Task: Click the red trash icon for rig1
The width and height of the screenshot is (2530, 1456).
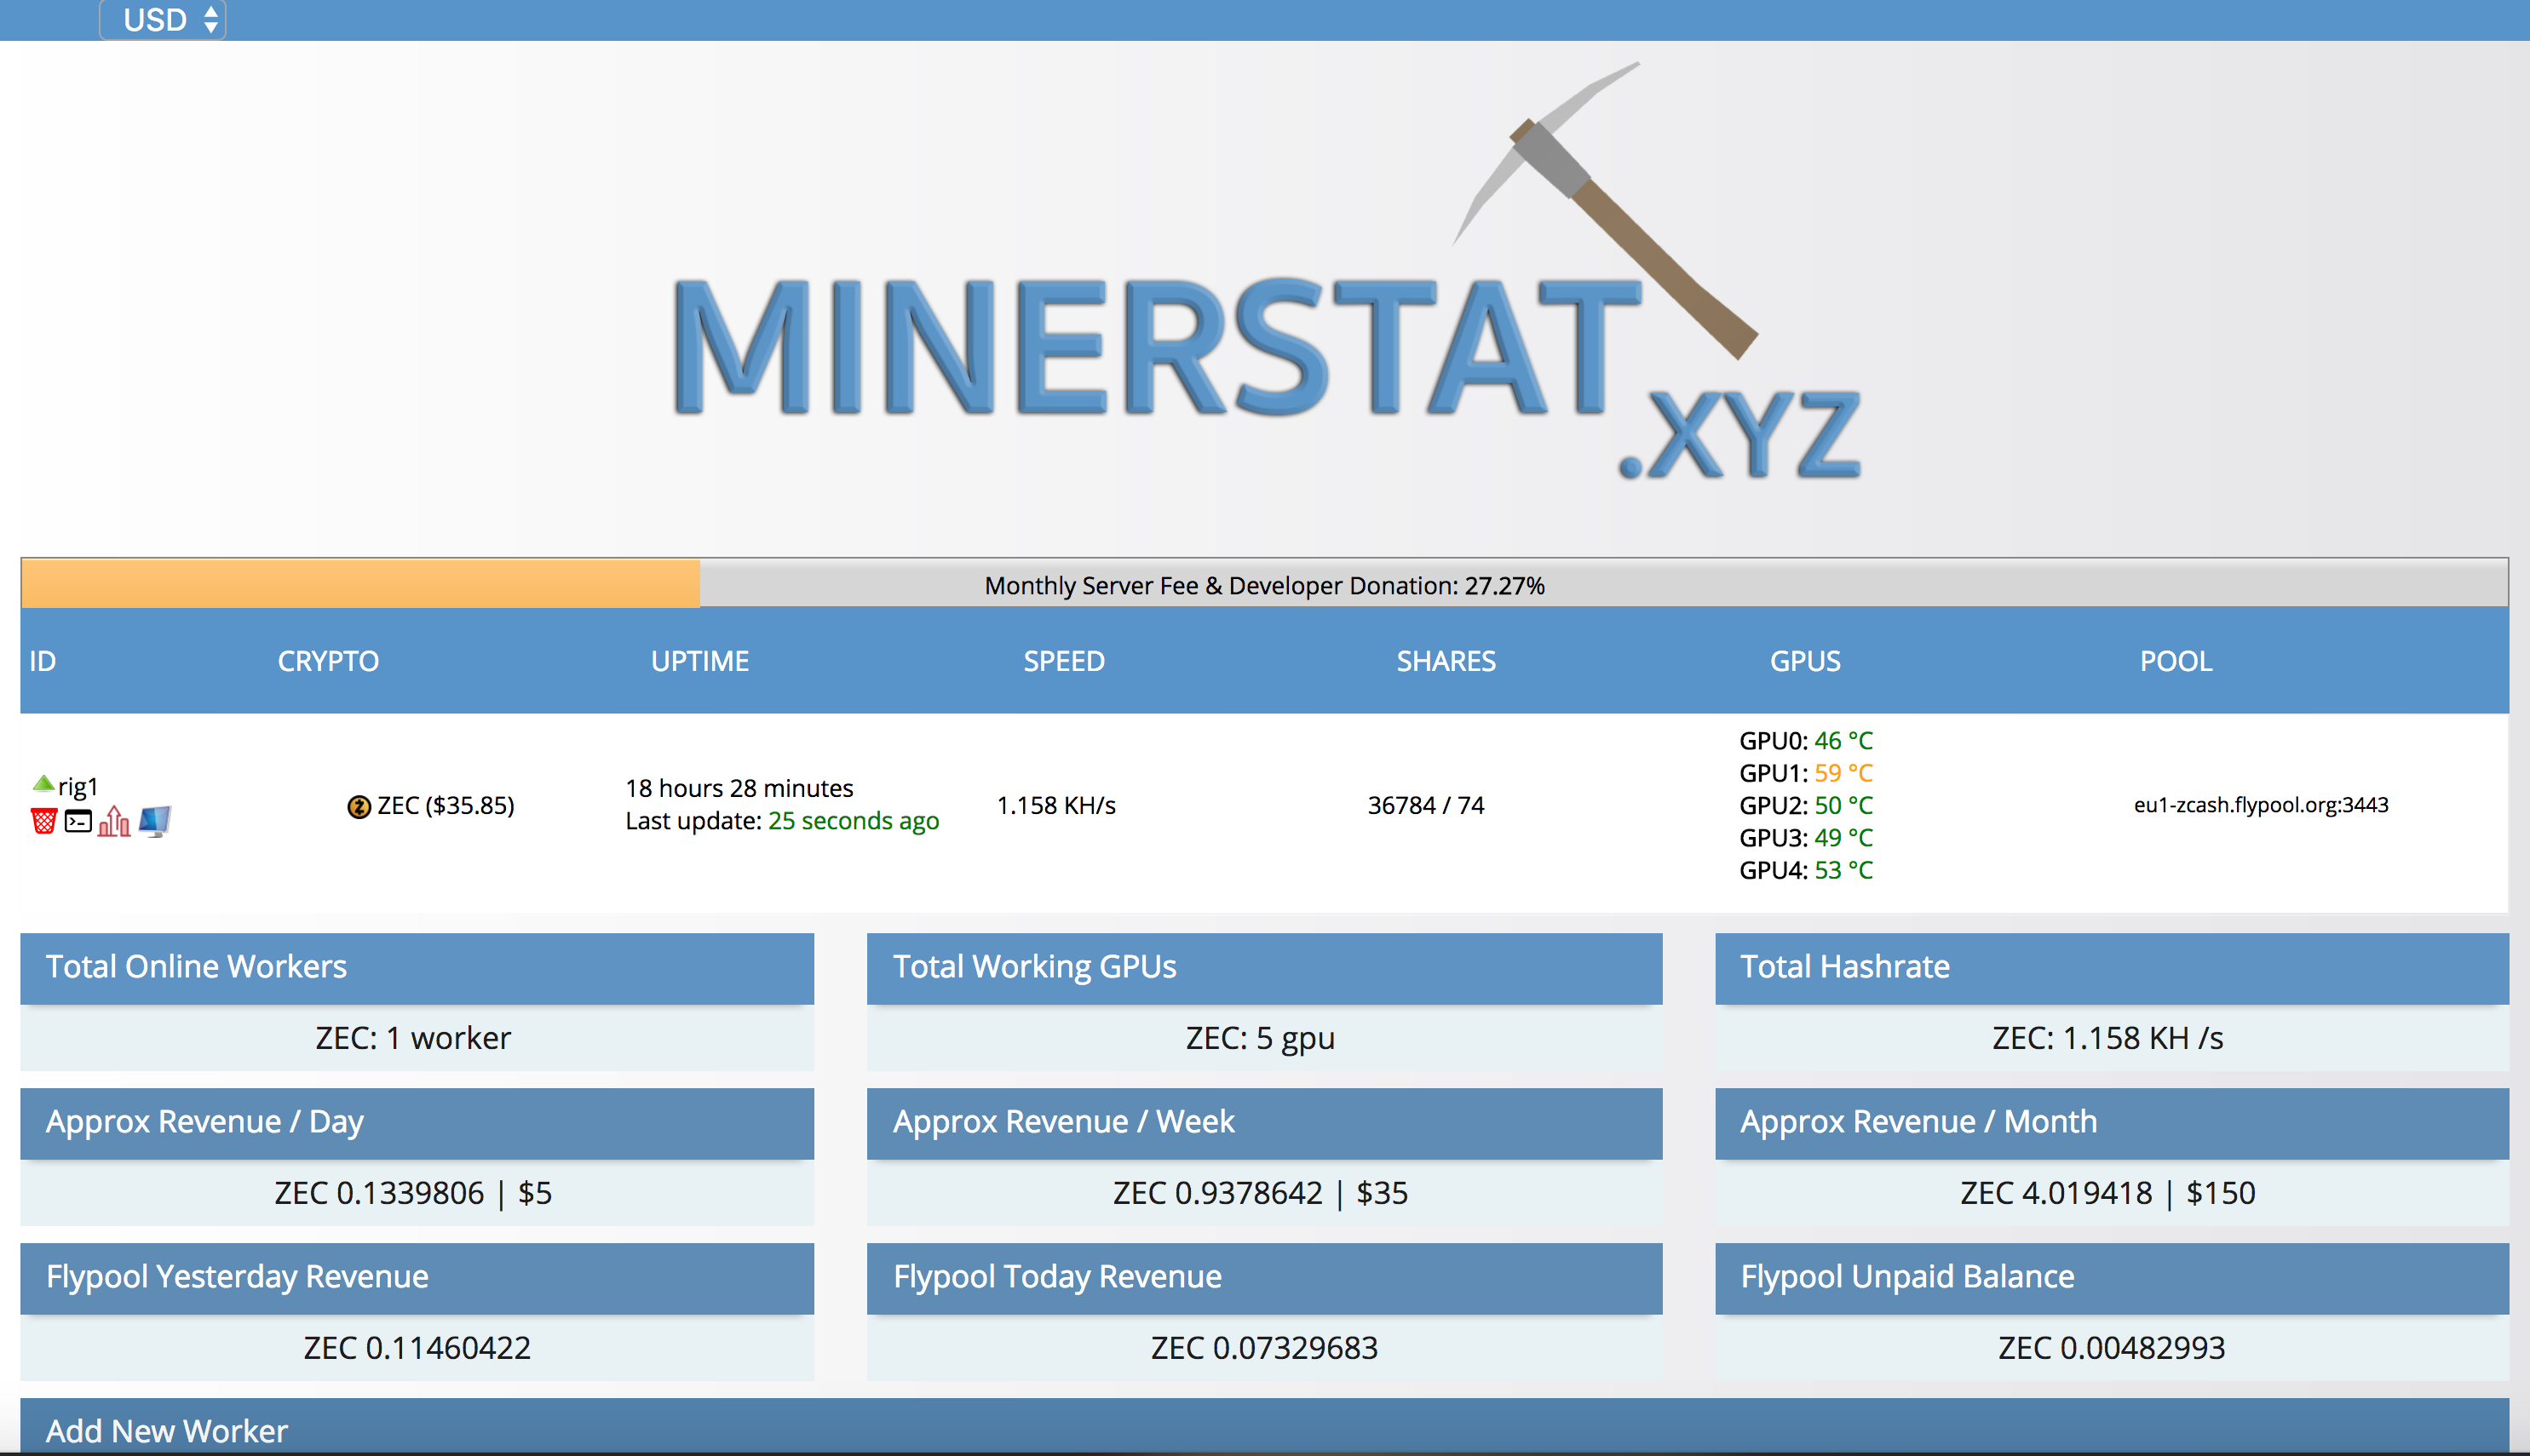Action: [44, 821]
